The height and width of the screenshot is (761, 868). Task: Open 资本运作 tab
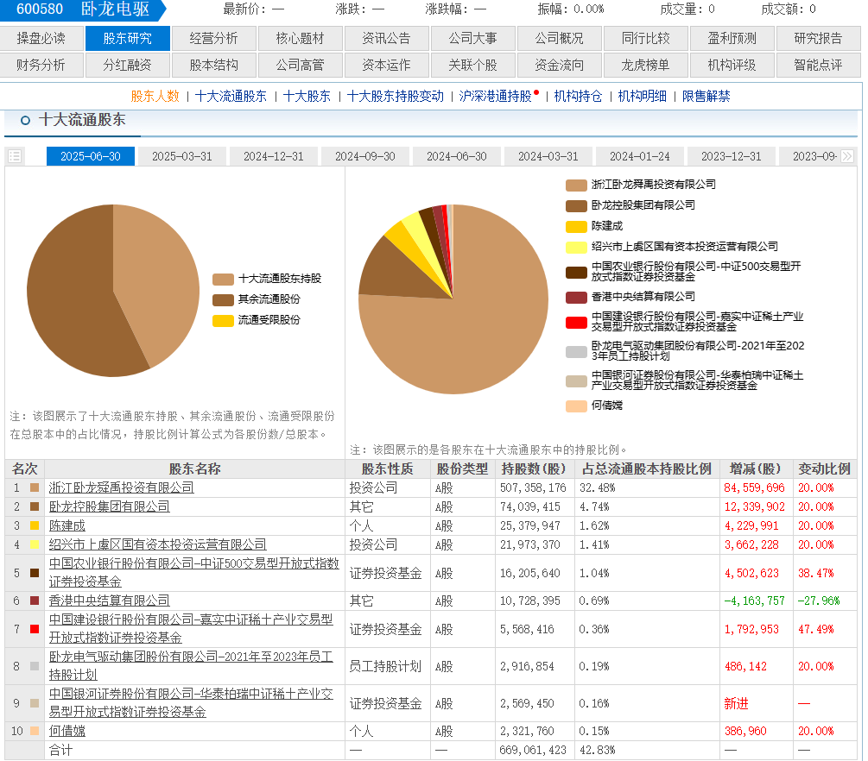tap(387, 65)
